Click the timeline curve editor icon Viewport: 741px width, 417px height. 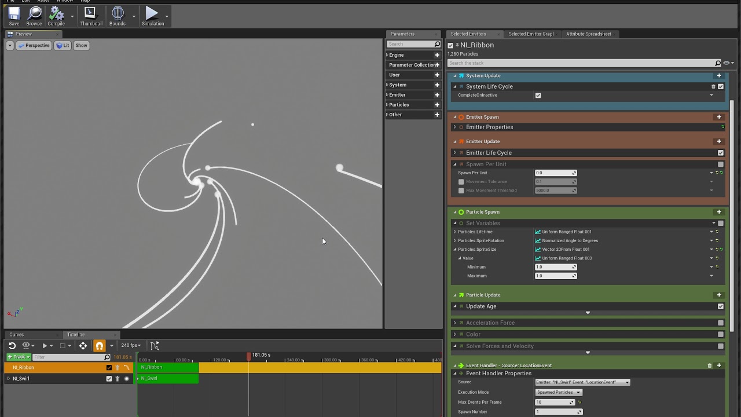[155, 346]
